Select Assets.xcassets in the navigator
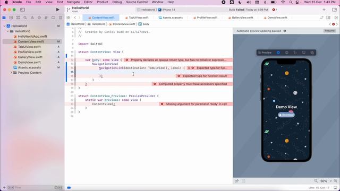 click(29, 67)
